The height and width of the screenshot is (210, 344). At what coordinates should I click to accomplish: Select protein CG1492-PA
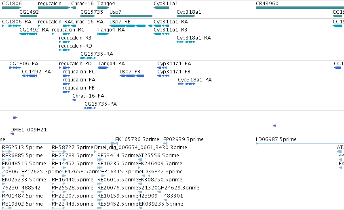(36, 72)
